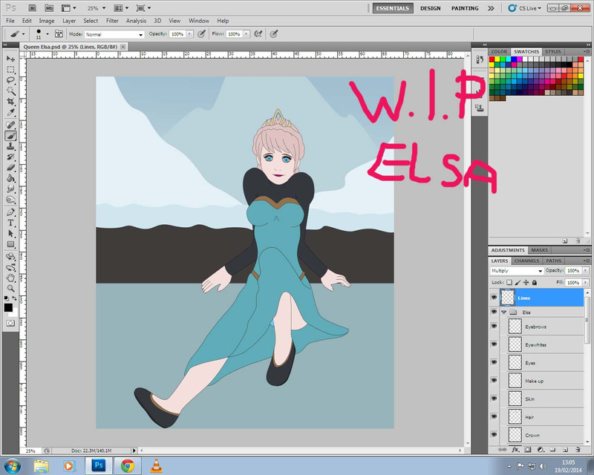
Task: Hide the Make up layer
Action: click(494, 380)
